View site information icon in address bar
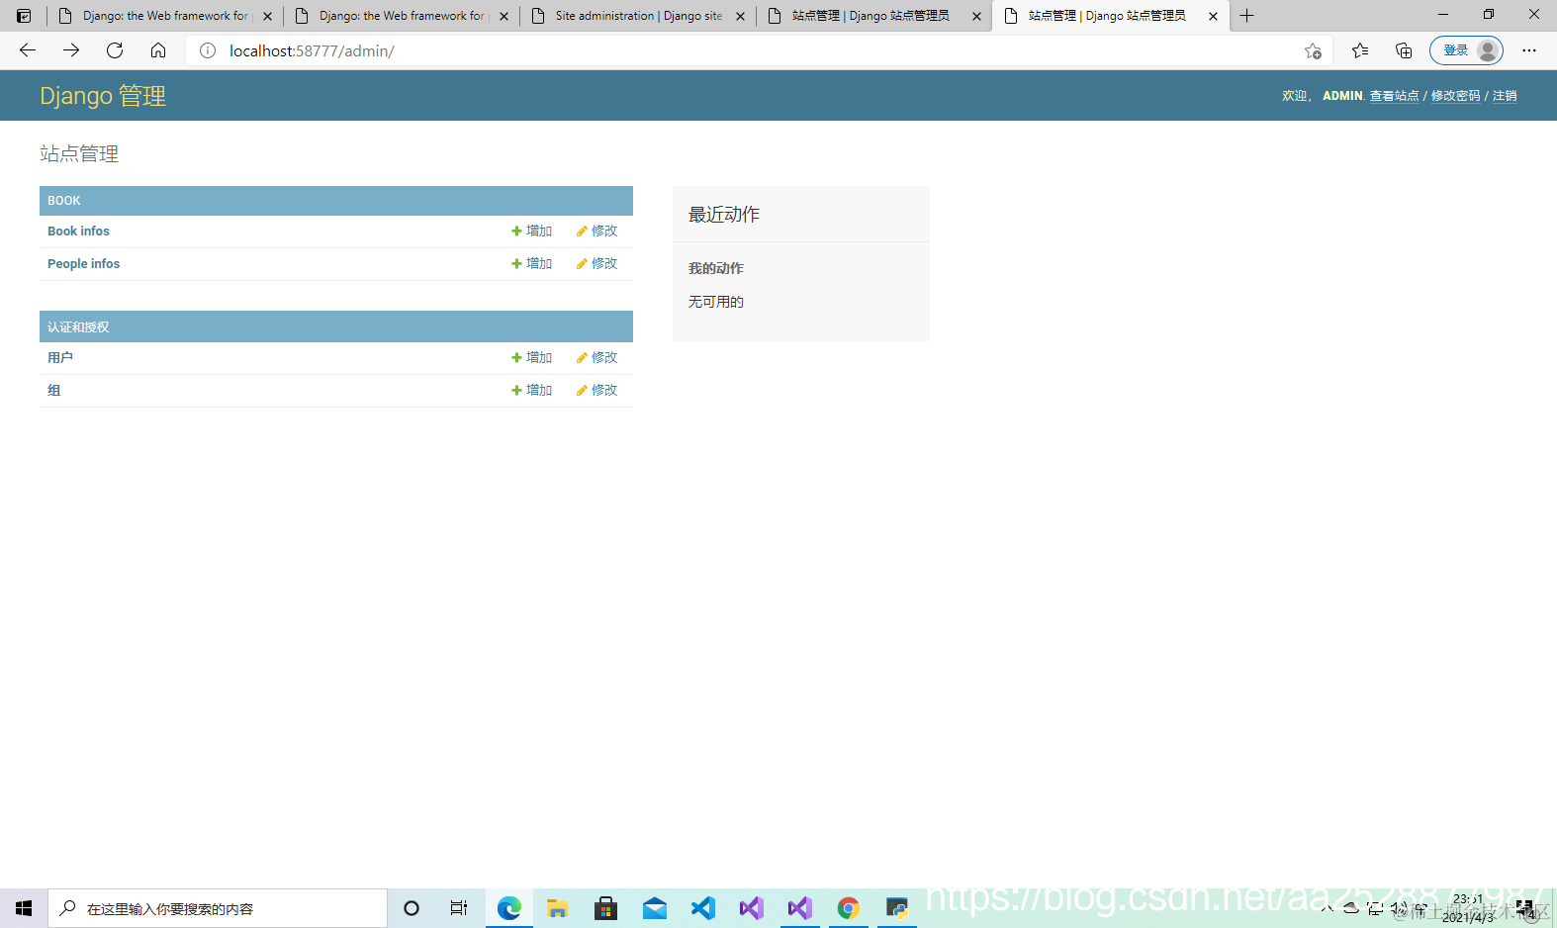This screenshot has width=1557, height=928. pos(208,50)
